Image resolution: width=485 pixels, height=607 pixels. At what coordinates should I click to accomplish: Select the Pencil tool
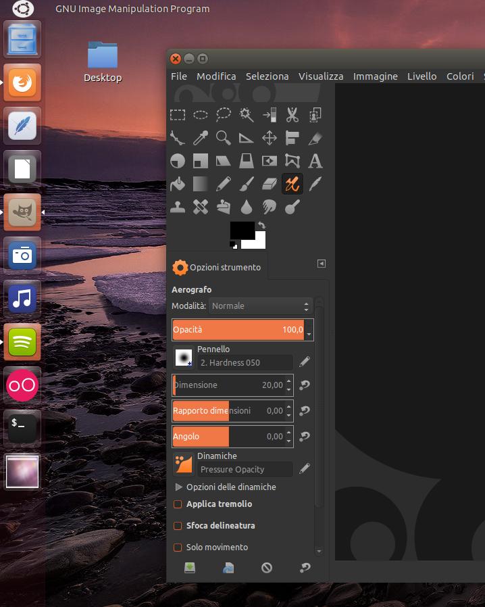pyautogui.click(x=224, y=184)
